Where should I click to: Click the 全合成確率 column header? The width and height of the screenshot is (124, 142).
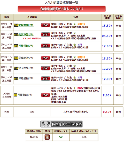click(x=107, y=17)
